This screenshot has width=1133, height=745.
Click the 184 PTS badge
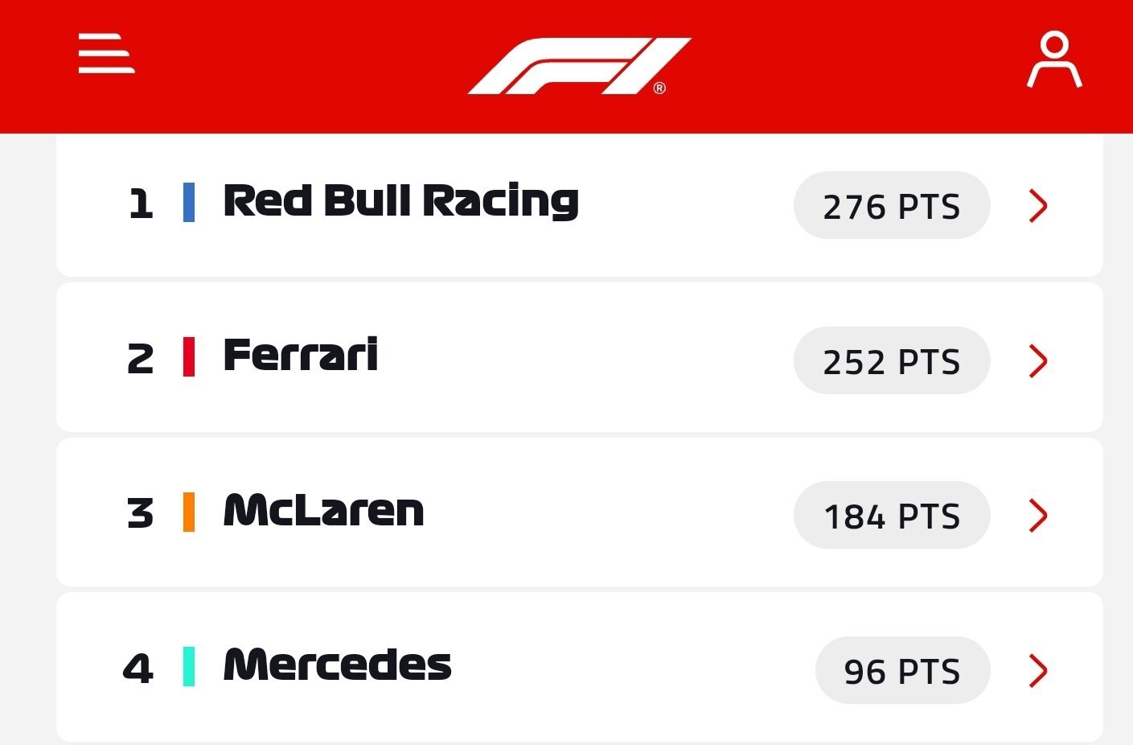click(892, 515)
